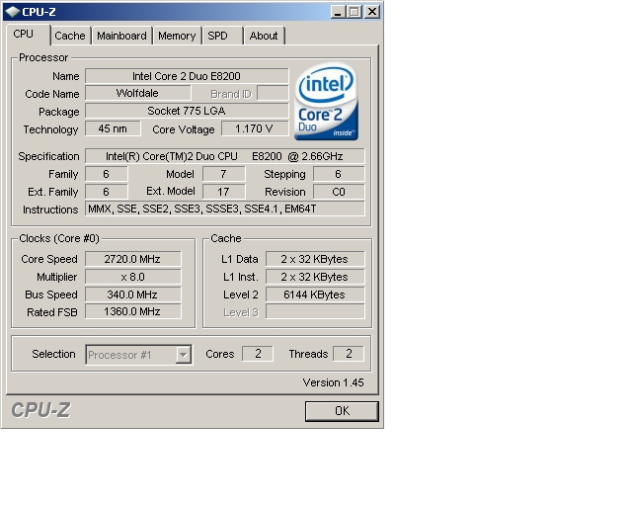This screenshot has width=632, height=506.
Task: Click the Version 1.45 text
Action: point(334,382)
